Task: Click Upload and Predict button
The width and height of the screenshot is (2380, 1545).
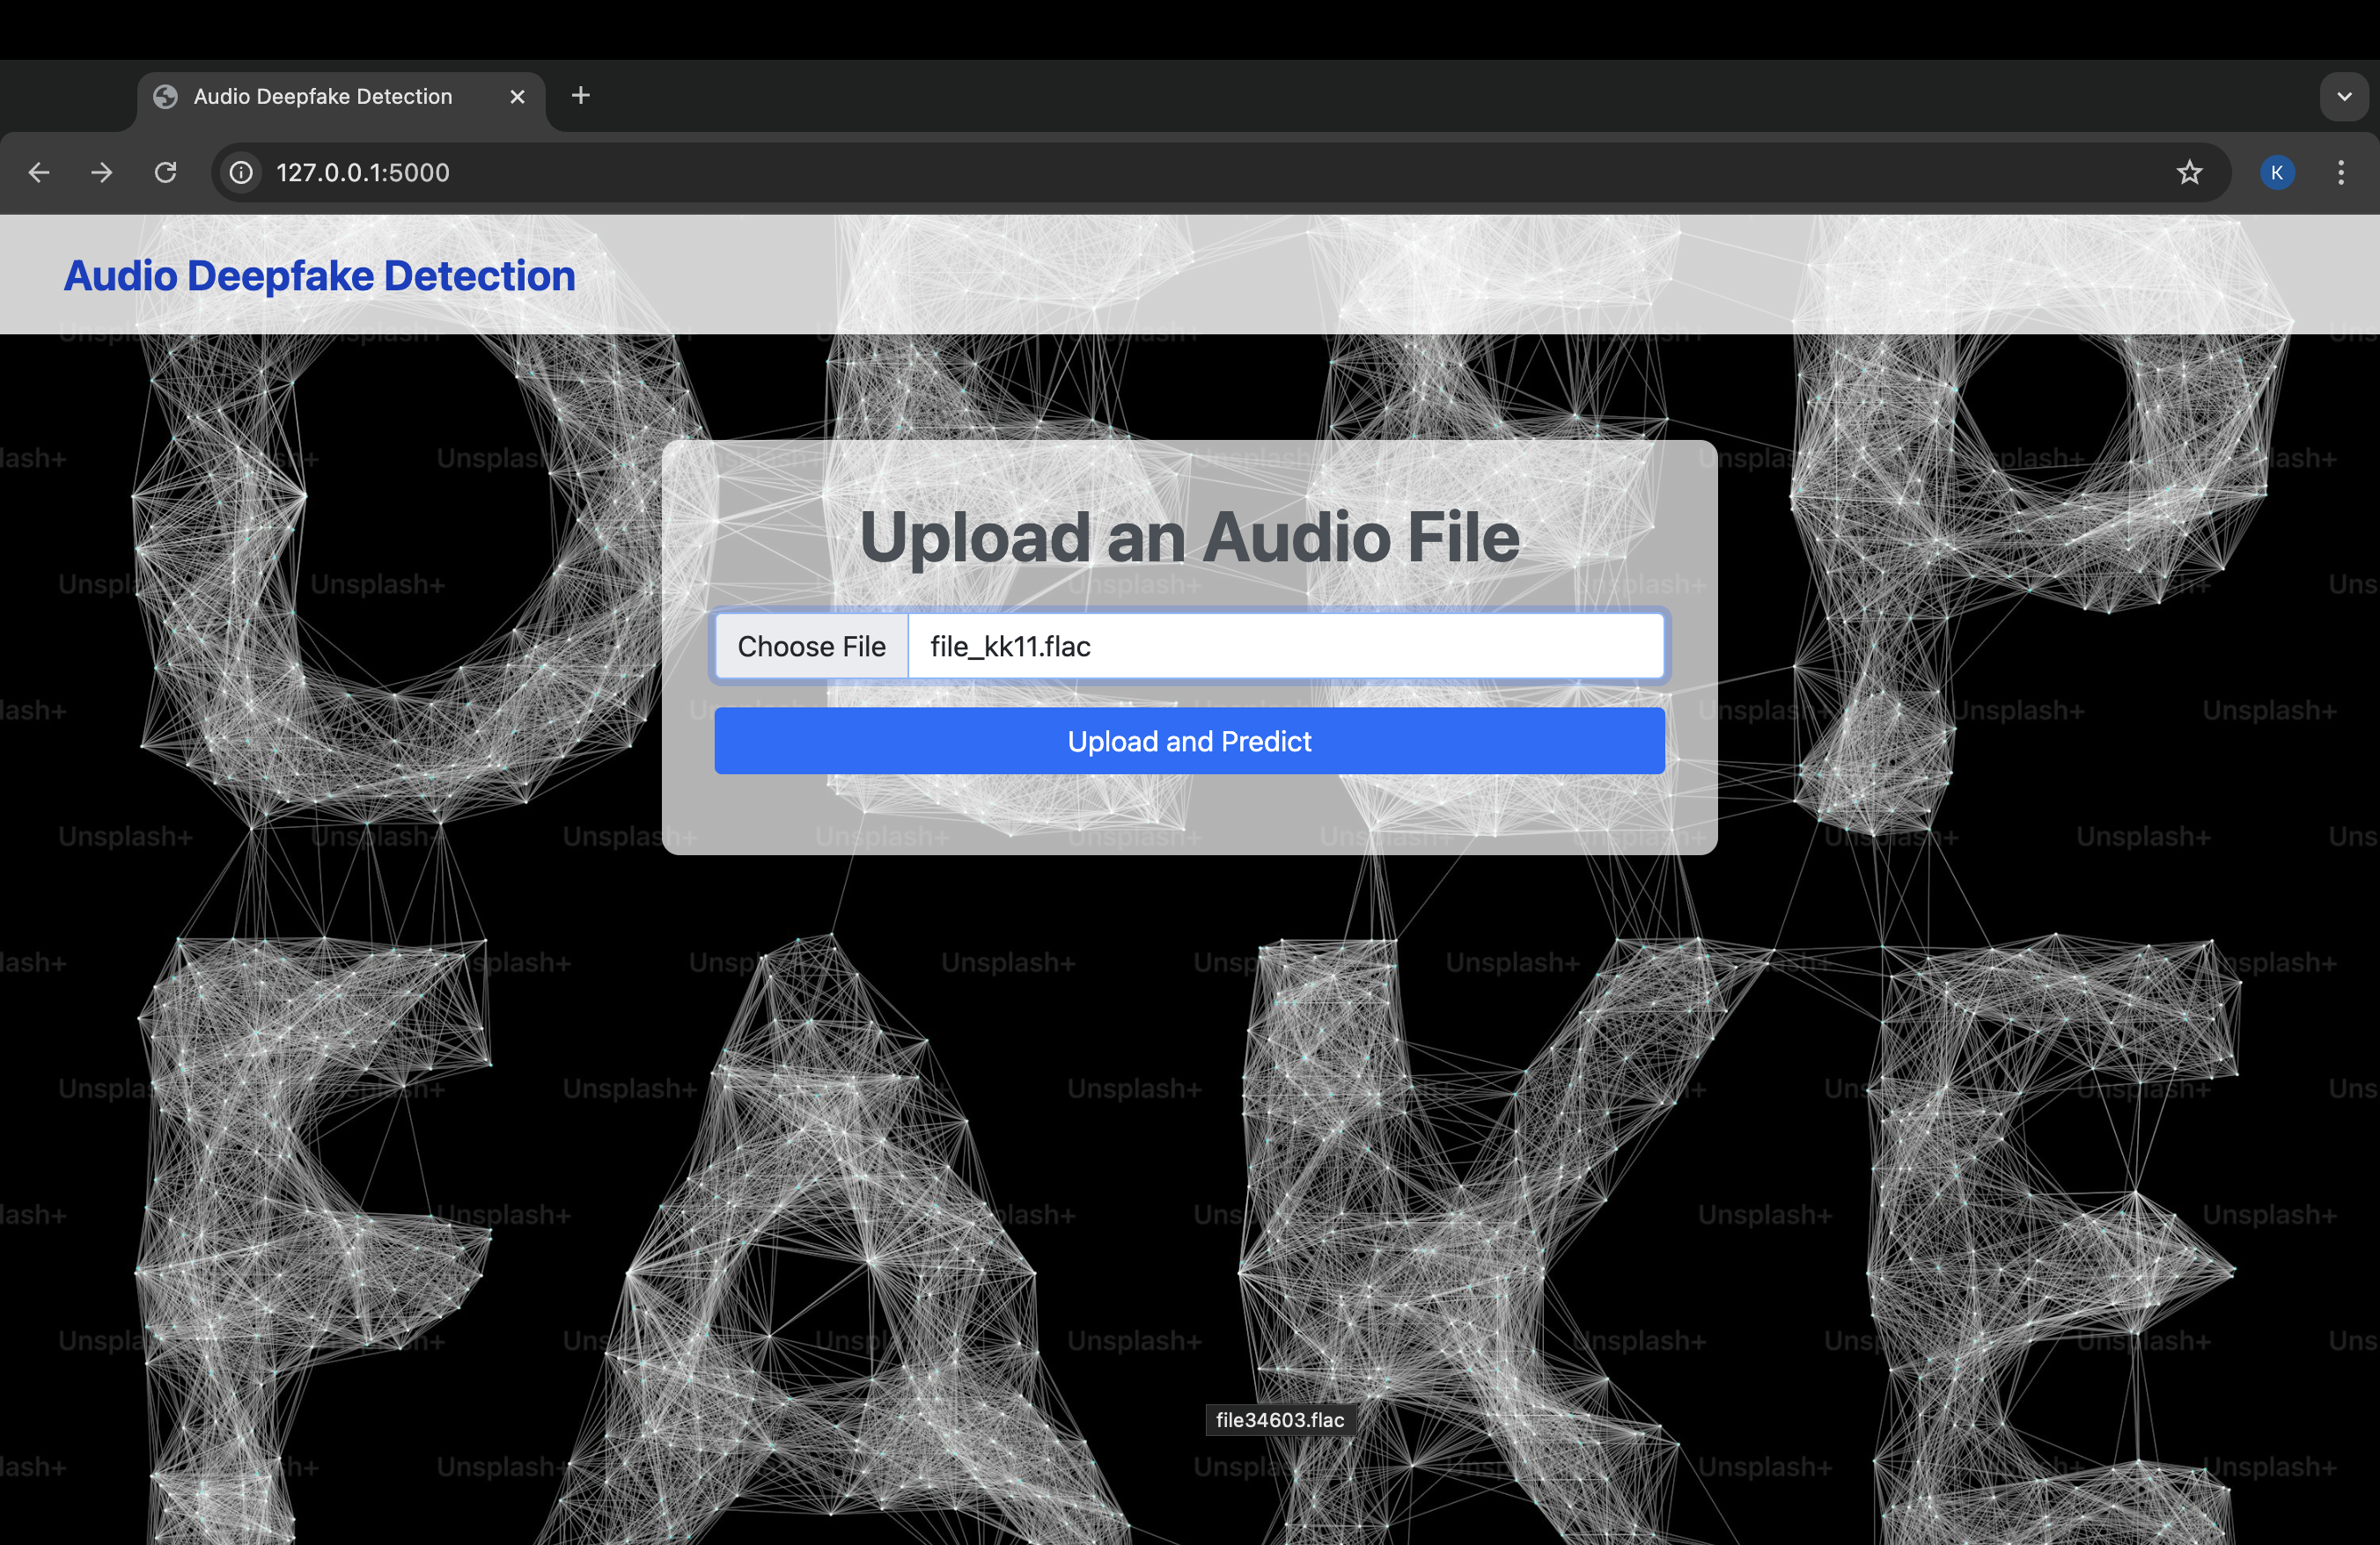Action: point(1189,741)
